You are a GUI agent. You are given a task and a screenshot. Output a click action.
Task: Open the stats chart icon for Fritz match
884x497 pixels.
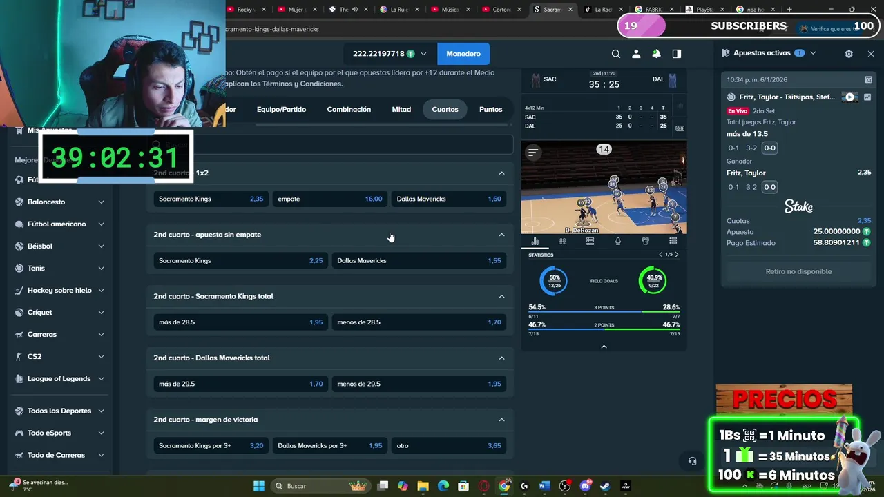[867, 97]
